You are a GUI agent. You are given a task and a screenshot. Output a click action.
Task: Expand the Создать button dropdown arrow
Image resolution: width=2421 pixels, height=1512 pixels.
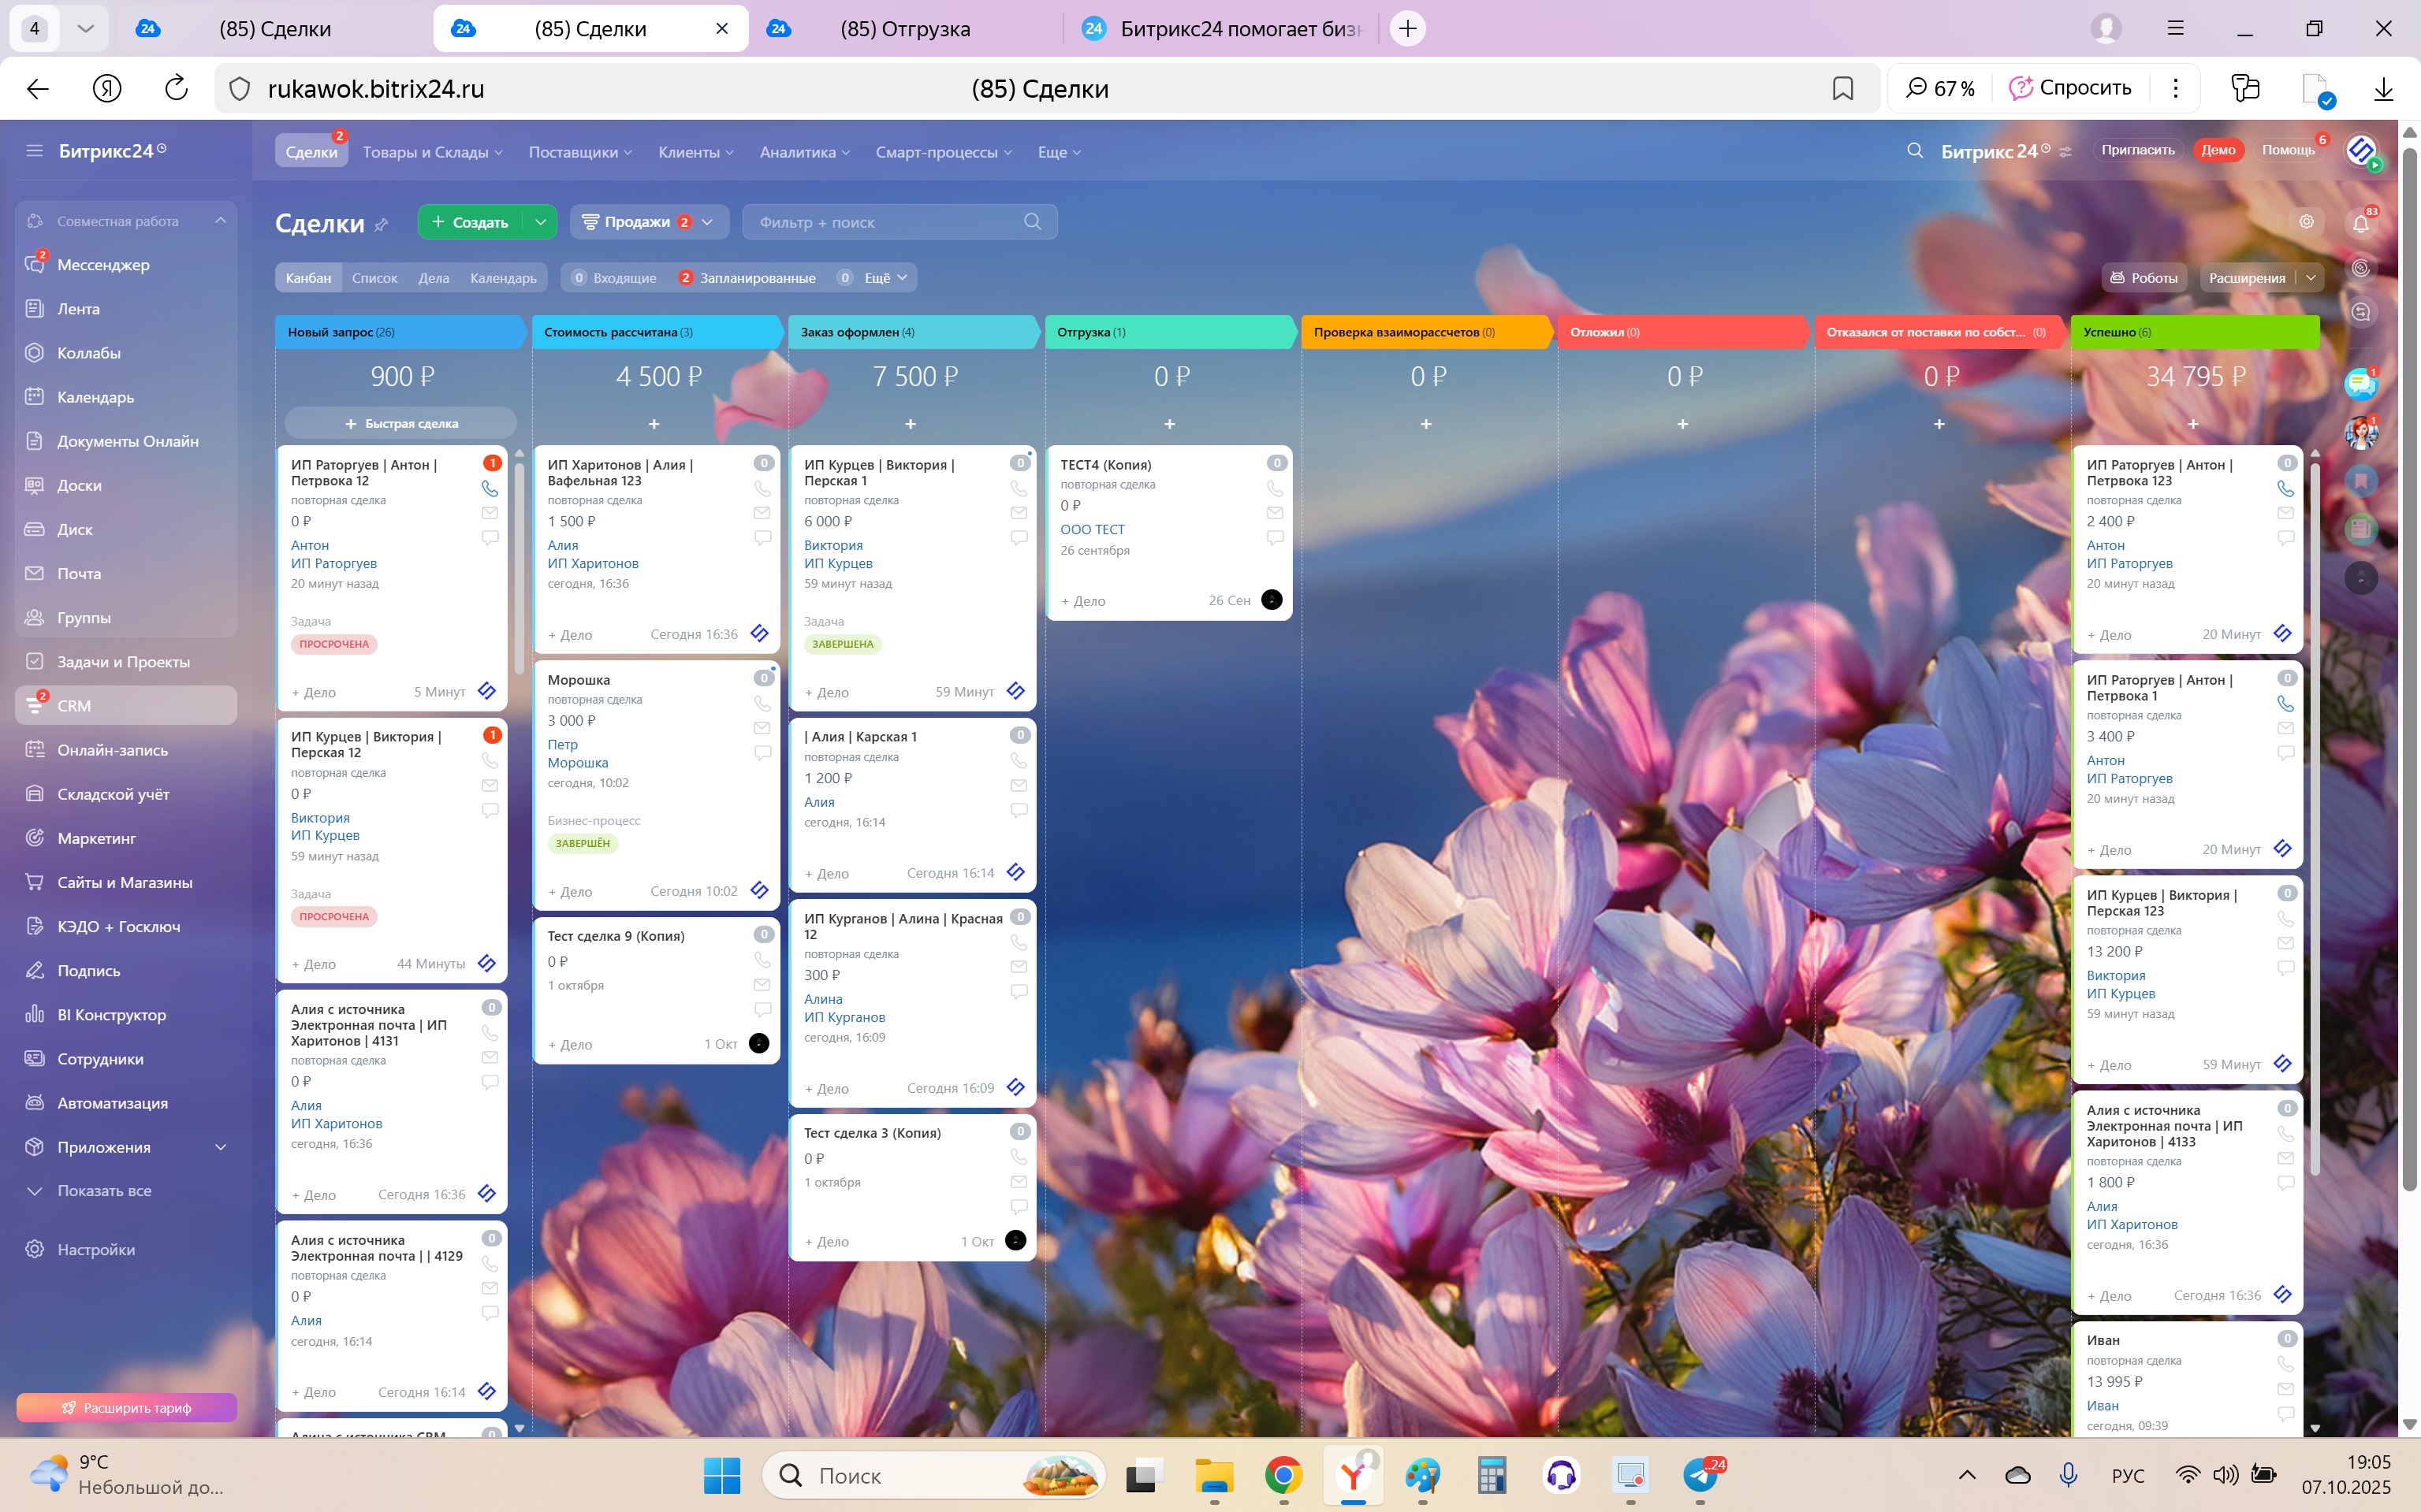(x=540, y=222)
